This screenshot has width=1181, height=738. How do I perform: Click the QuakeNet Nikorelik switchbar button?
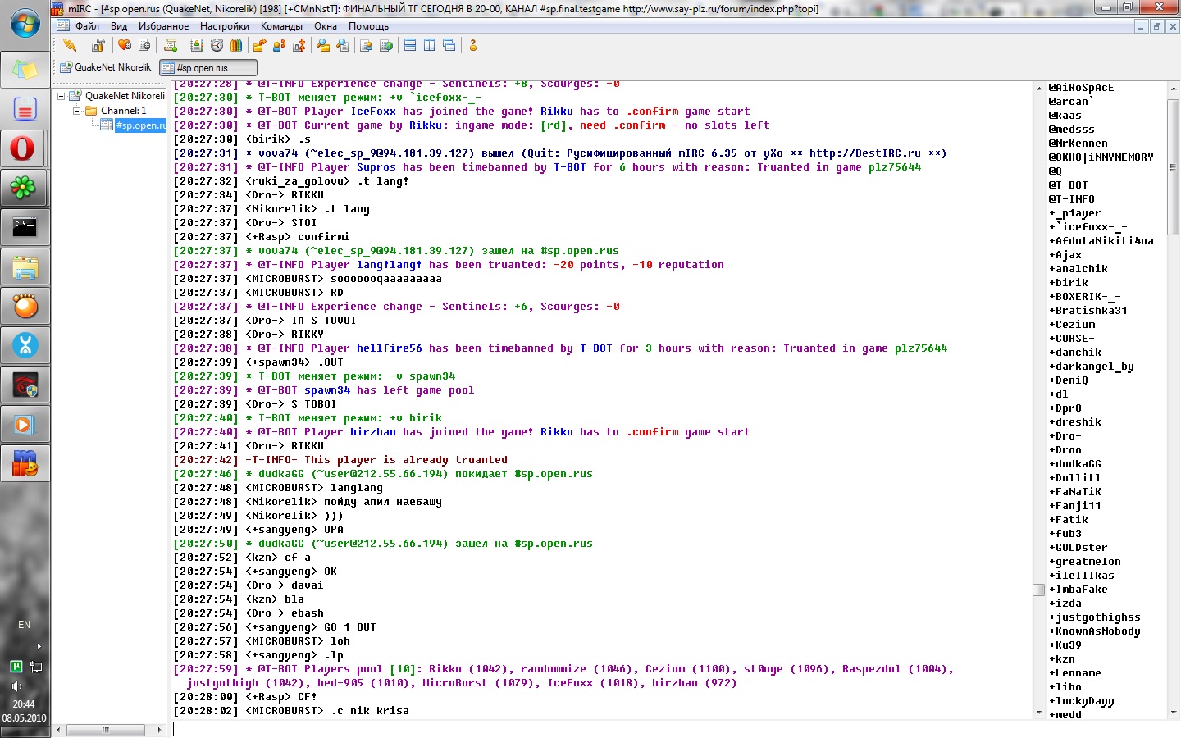point(106,67)
